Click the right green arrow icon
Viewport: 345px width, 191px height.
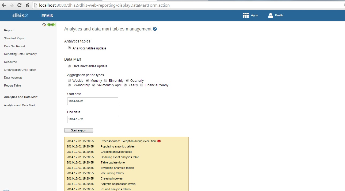(x=53, y=25)
